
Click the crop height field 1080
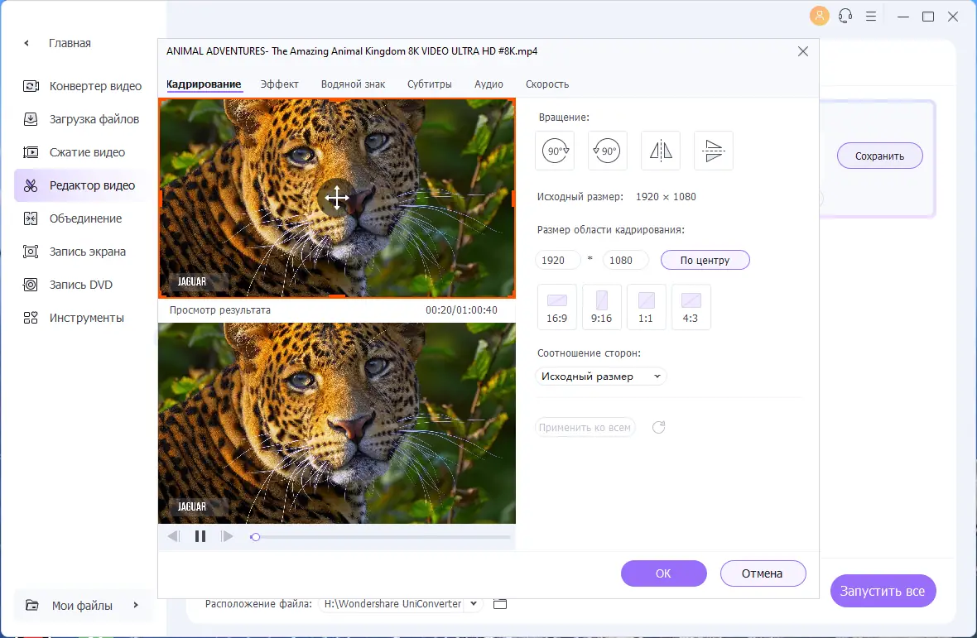pyautogui.click(x=625, y=260)
